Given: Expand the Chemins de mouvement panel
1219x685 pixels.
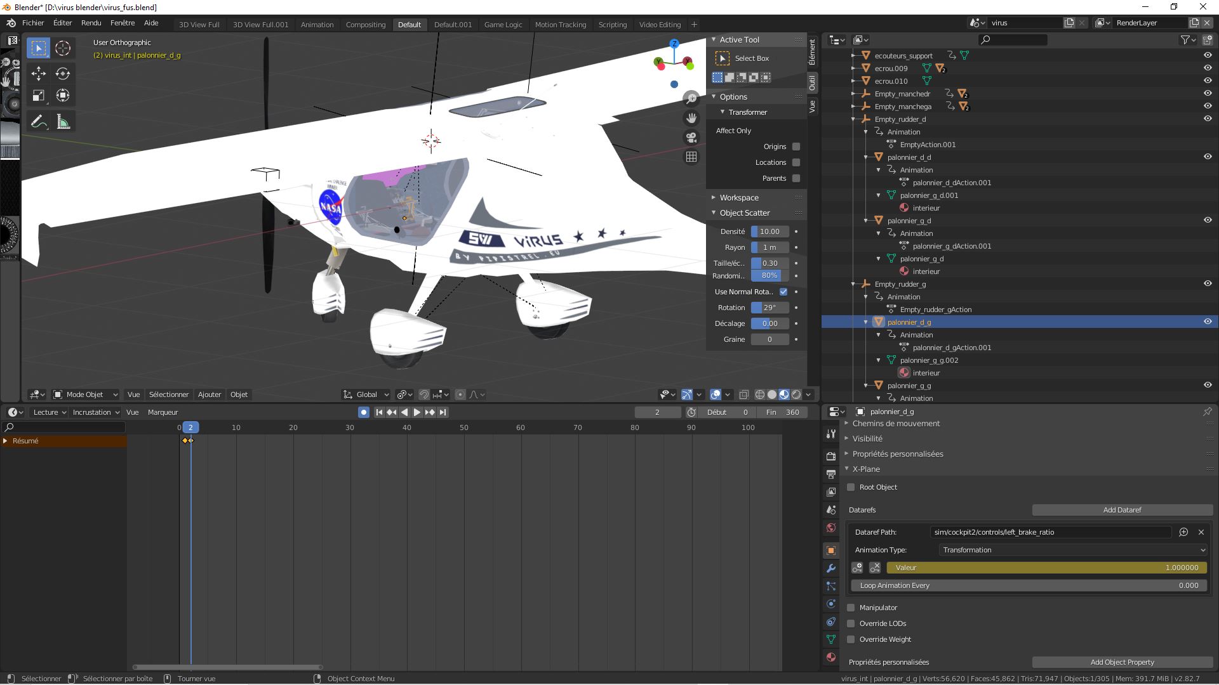Looking at the screenshot, I should click(x=894, y=423).
